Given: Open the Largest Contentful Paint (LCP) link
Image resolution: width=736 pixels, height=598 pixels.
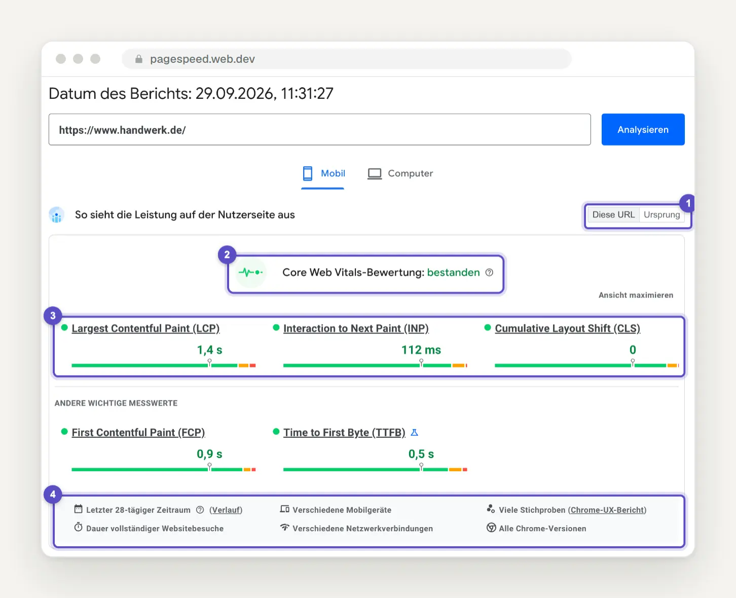Looking at the screenshot, I should coord(145,328).
